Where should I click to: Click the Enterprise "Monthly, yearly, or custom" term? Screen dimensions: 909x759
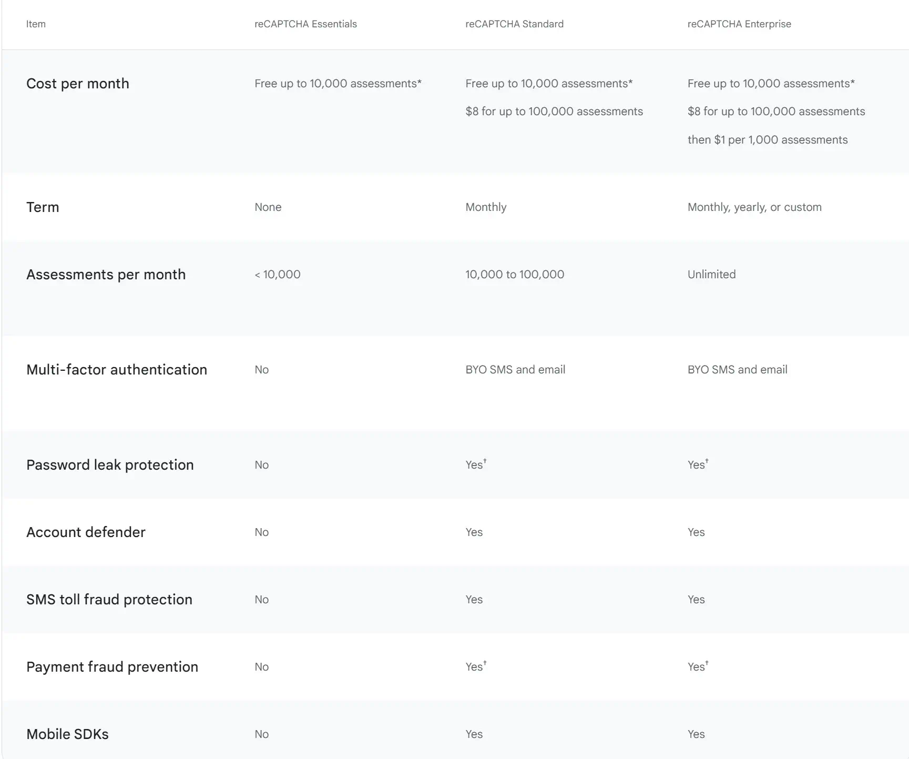(x=754, y=207)
